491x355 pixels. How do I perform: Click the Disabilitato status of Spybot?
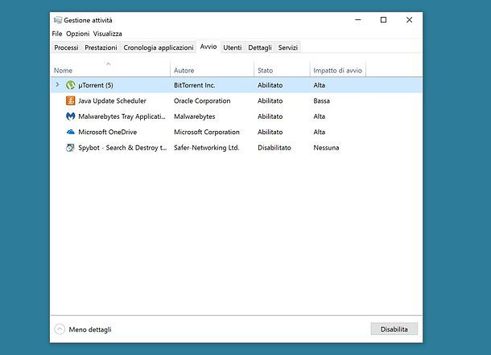tap(274, 148)
